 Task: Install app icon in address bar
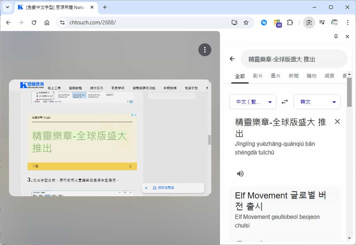(234, 23)
